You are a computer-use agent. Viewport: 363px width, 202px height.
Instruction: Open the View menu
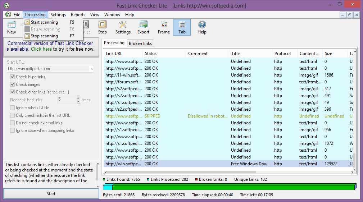pos(95,15)
